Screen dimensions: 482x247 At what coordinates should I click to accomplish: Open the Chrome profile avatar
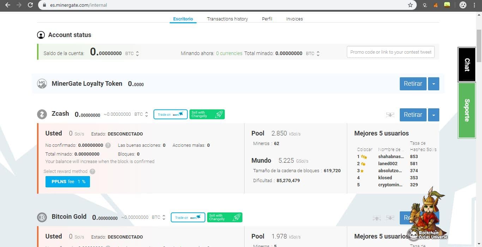[x=463, y=5]
